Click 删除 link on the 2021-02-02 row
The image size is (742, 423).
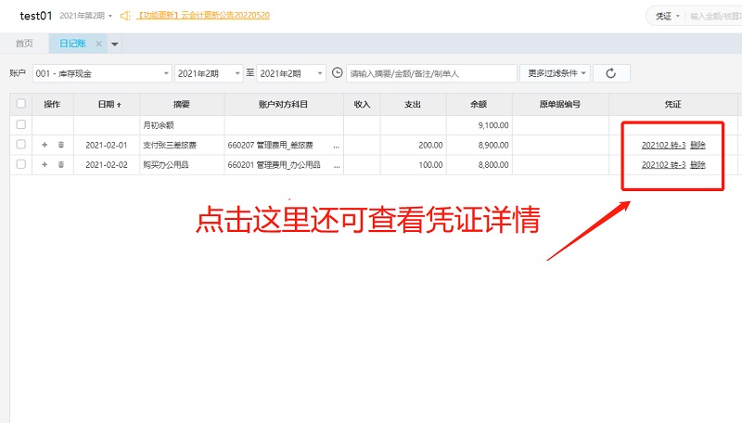click(x=697, y=164)
